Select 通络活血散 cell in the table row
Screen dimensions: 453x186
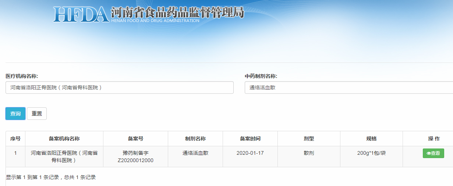(195, 157)
